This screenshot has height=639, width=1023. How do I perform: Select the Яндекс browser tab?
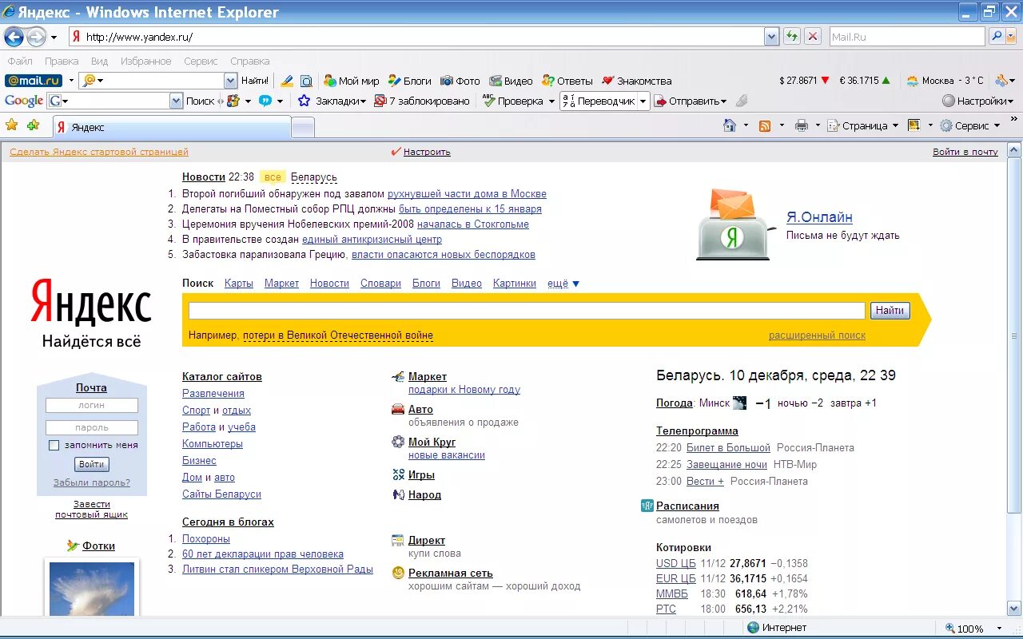pos(172,127)
